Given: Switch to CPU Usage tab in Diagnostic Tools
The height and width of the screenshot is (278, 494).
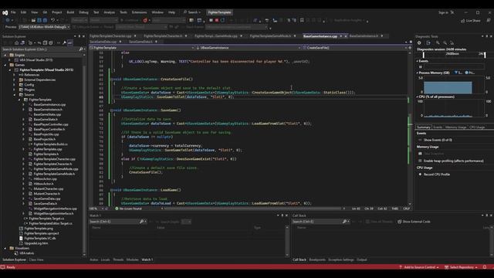Looking at the screenshot, I should click(477, 127).
